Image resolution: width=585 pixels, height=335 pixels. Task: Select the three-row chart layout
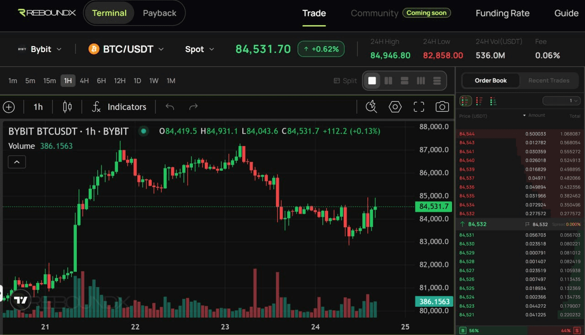click(437, 81)
